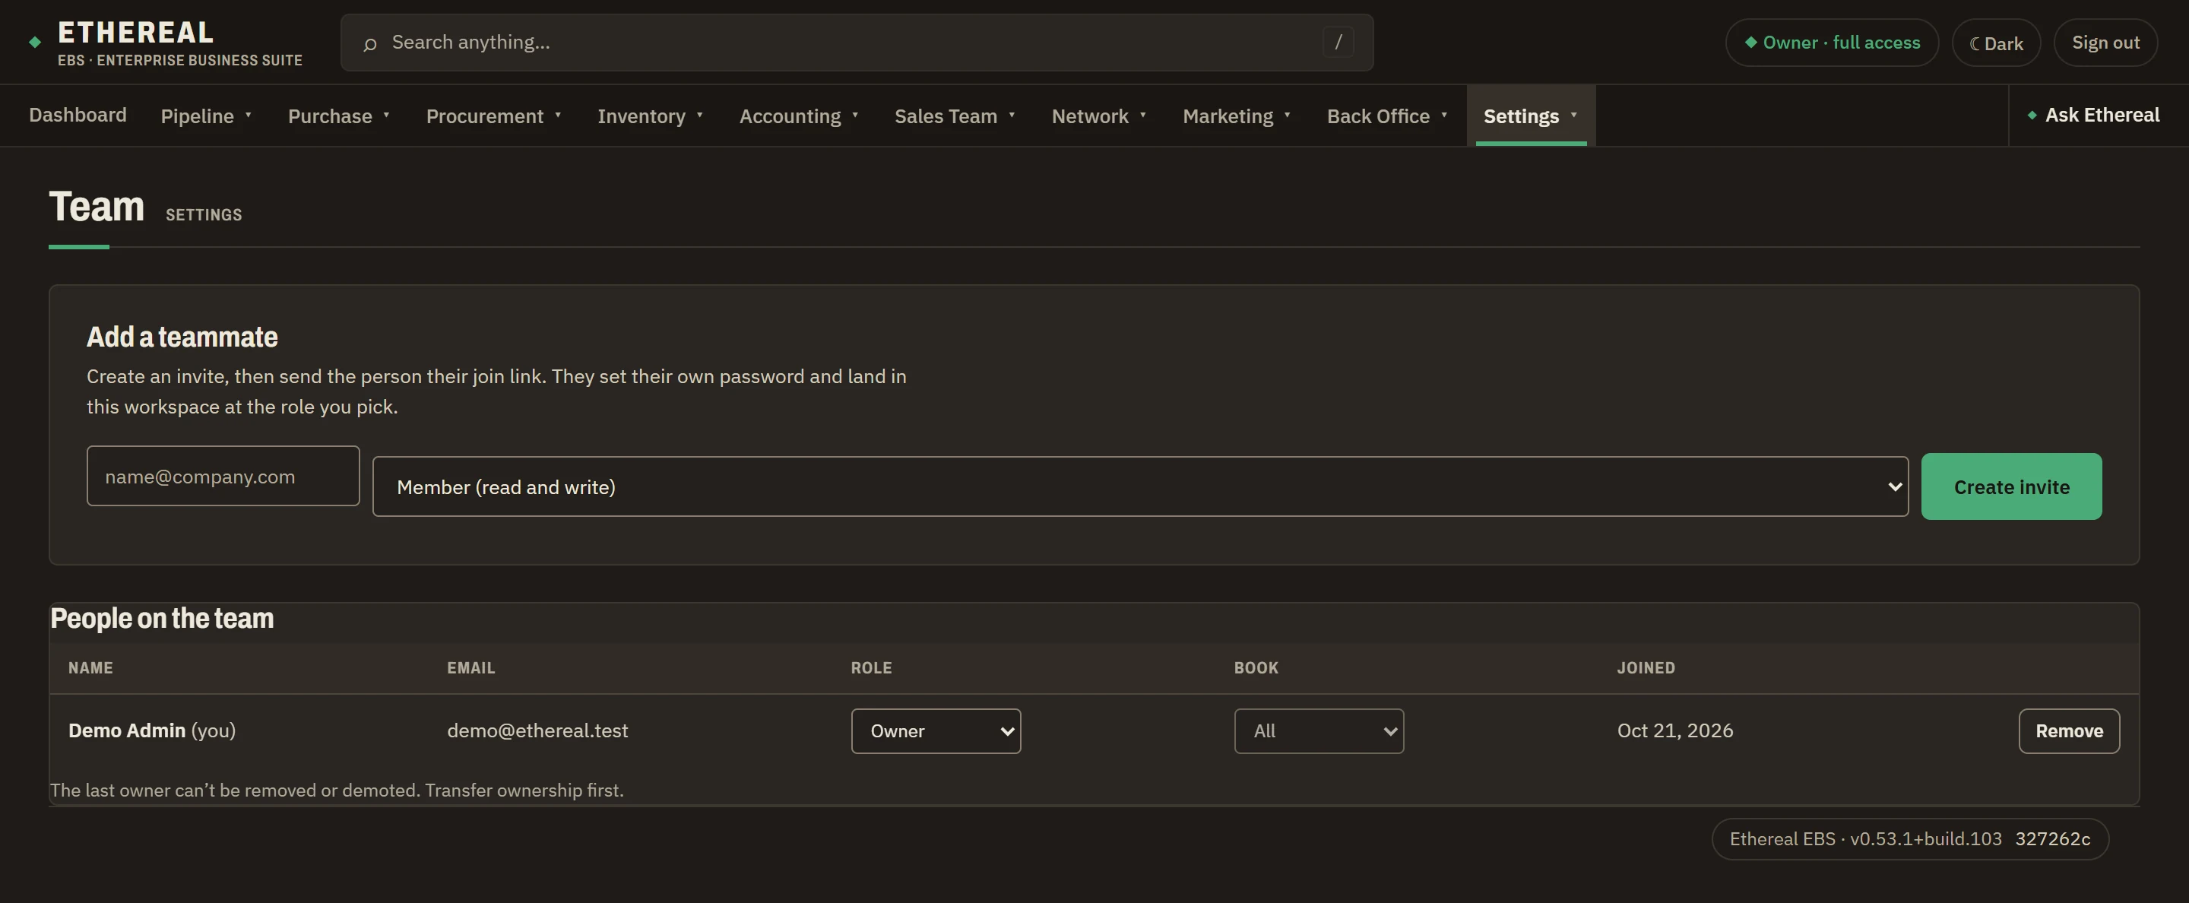The image size is (2189, 903).
Task: Open the All book dropdown for Demo Admin
Action: (1318, 730)
